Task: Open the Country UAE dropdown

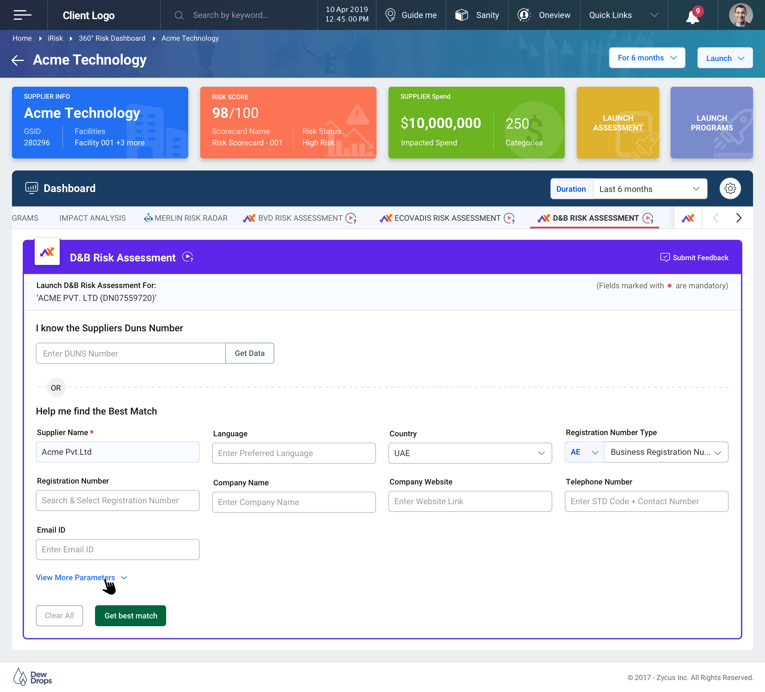Action: point(470,453)
